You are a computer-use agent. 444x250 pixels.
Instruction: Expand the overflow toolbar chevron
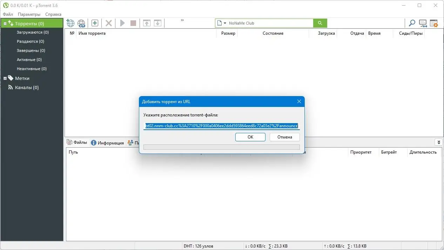click(x=182, y=20)
